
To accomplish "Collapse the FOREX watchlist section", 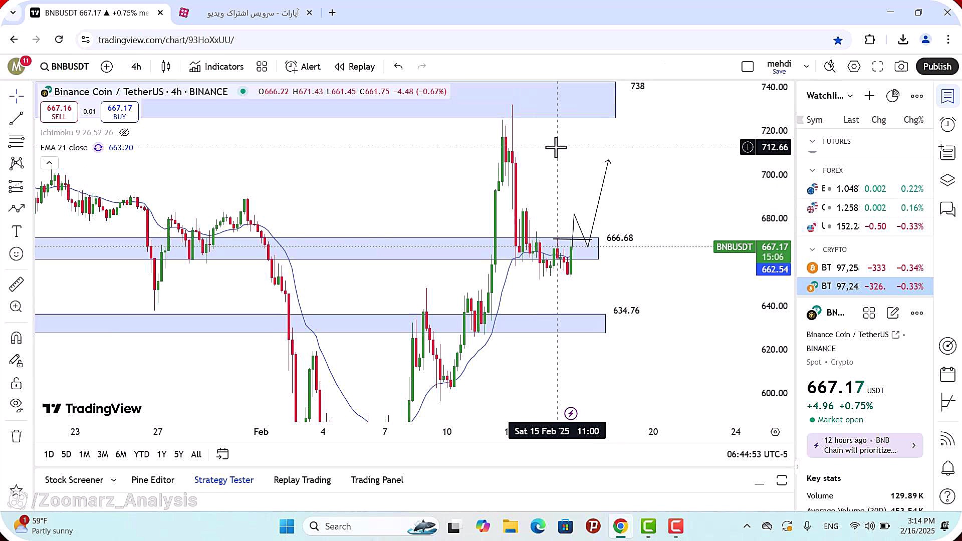I will click(x=812, y=170).
